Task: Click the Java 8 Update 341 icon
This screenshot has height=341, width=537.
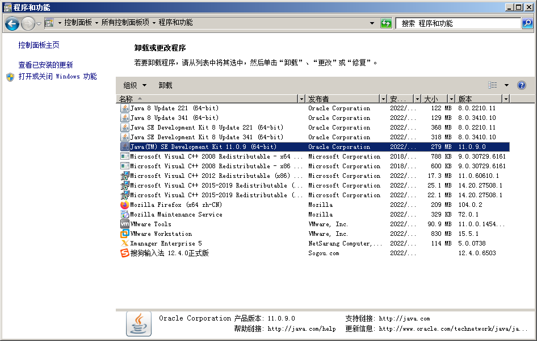Action: click(125, 118)
